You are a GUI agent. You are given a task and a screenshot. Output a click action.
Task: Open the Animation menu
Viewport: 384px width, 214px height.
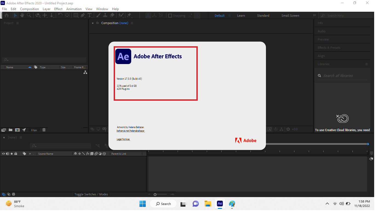pos(74,9)
